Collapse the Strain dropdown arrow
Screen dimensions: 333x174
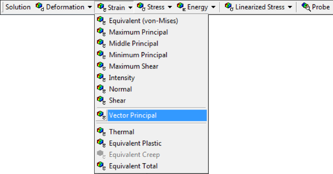pos(130,7)
